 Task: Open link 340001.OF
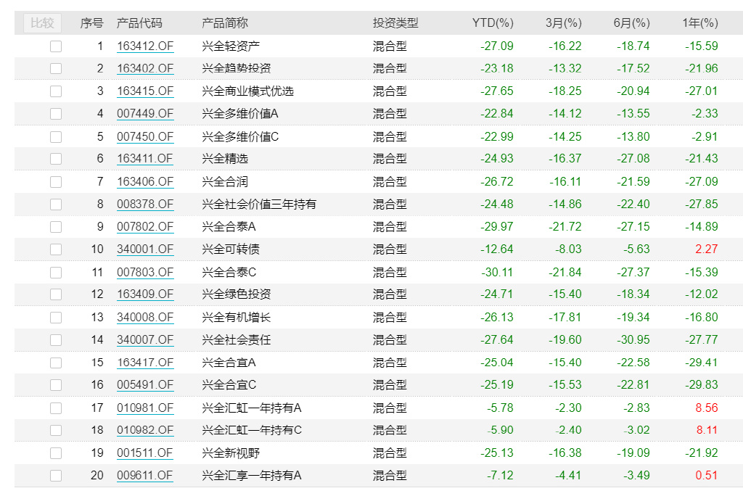(145, 249)
